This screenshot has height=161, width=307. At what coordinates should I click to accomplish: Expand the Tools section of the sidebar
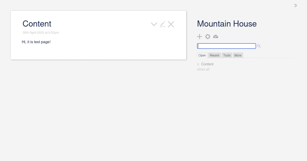point(227,55)
